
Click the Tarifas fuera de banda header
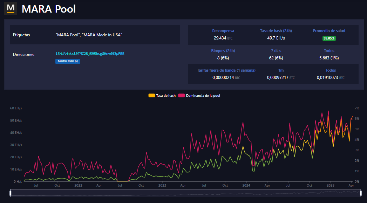coord(226,70)
